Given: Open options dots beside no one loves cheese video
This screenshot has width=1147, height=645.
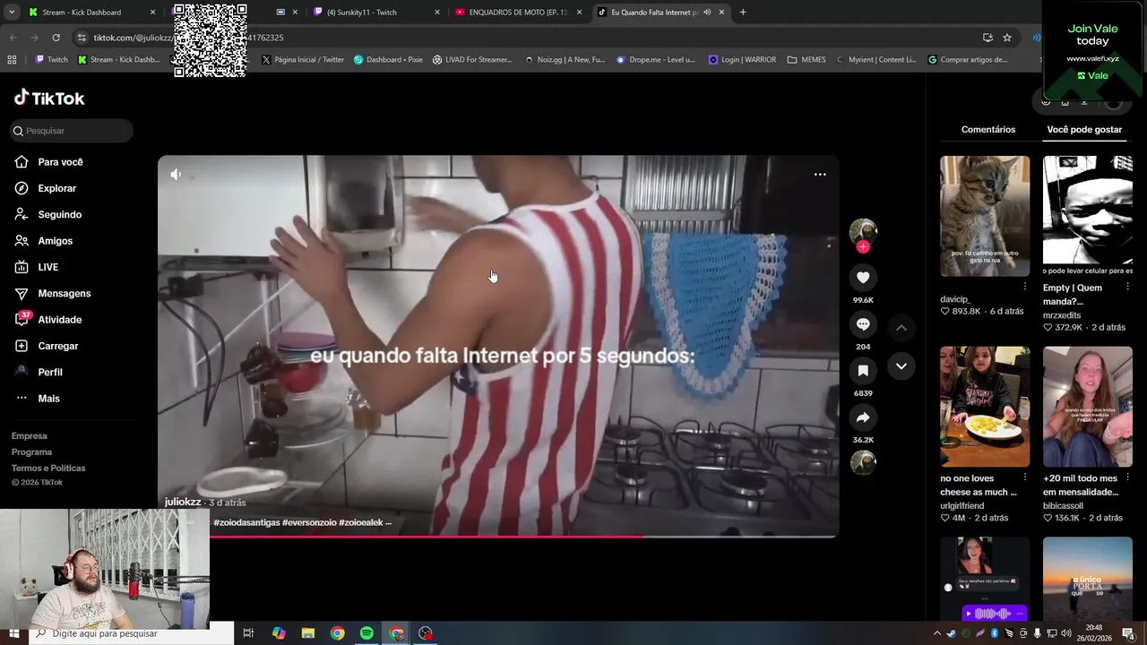Looking at the screenshot, I should pos(1025,477).
